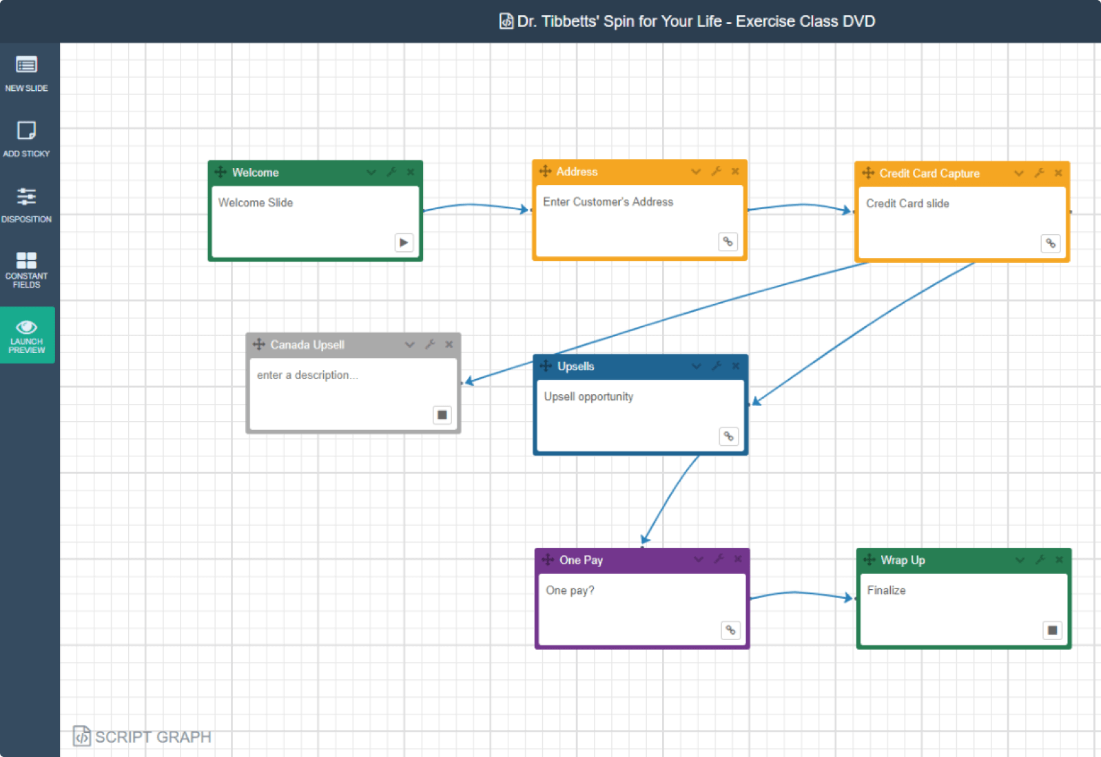Expand the Wrap Up slide chevron
This screenshot has width=1101, height=757.
(x=1020, y=560)
